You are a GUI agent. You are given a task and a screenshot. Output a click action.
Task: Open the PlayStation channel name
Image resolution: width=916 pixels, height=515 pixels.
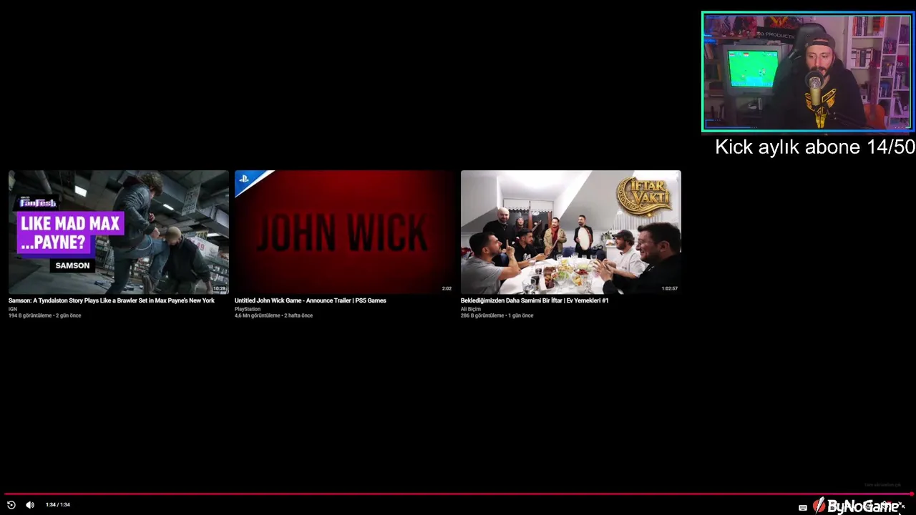coord(248,309)
